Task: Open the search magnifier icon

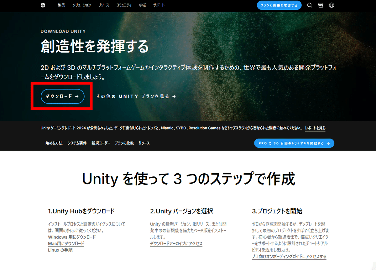Action: coord(310,5)
